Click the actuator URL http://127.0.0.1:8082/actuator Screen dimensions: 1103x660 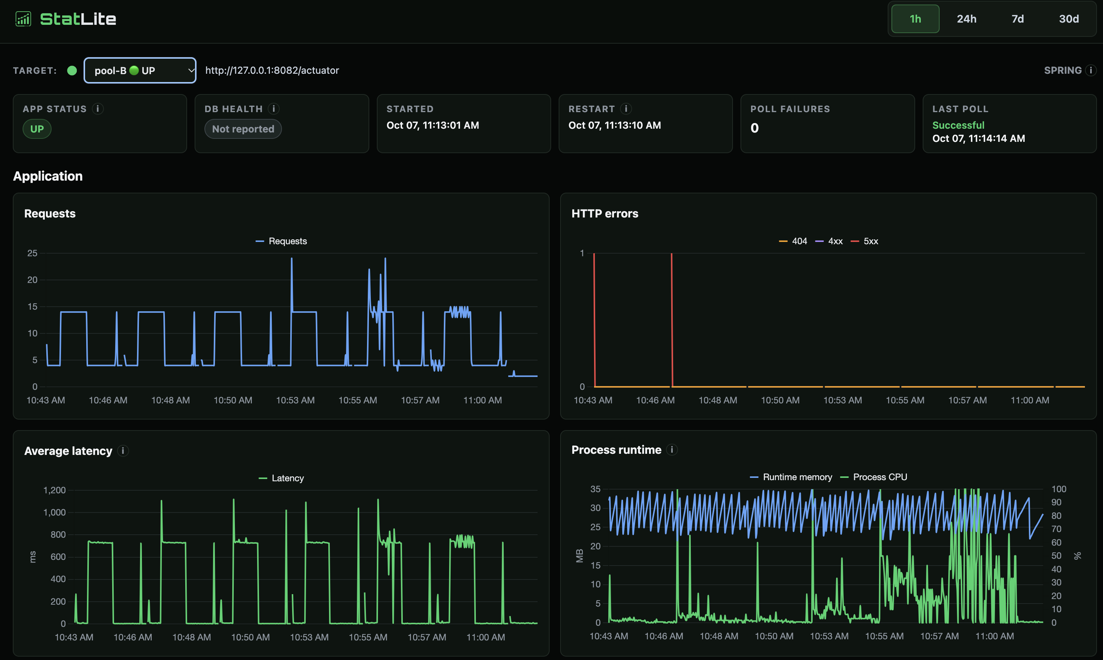(x=272, y=70)
